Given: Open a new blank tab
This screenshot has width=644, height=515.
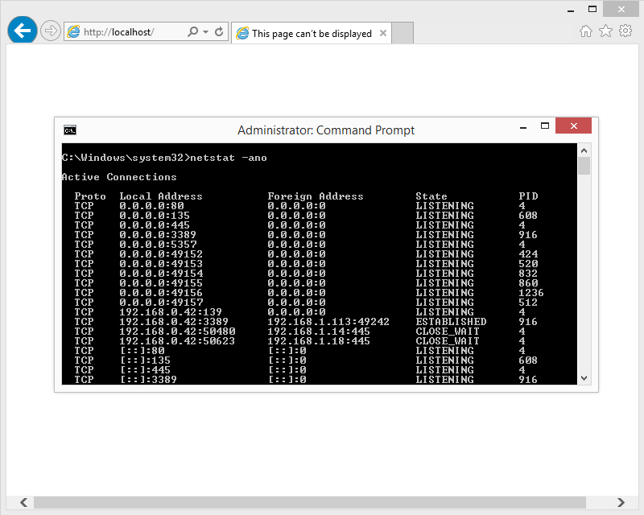Looking at the screenshot, I should click(x=402, y=33).
